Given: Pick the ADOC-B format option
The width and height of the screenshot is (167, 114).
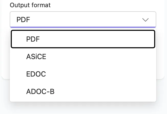Looking at the screenshot, I should tap(83, 91).
